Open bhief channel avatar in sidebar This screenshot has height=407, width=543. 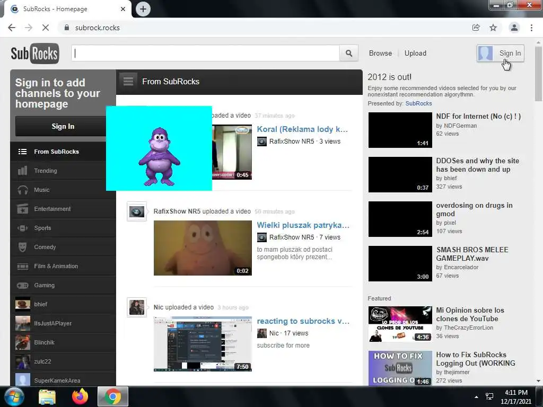click(x=22, y=304)
